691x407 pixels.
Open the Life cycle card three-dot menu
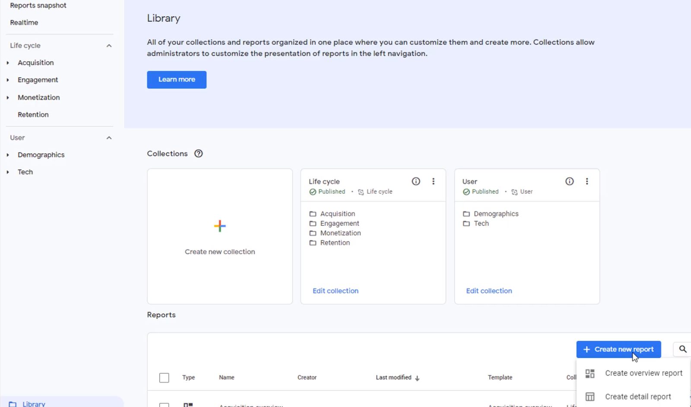click(x=434, y=181)
